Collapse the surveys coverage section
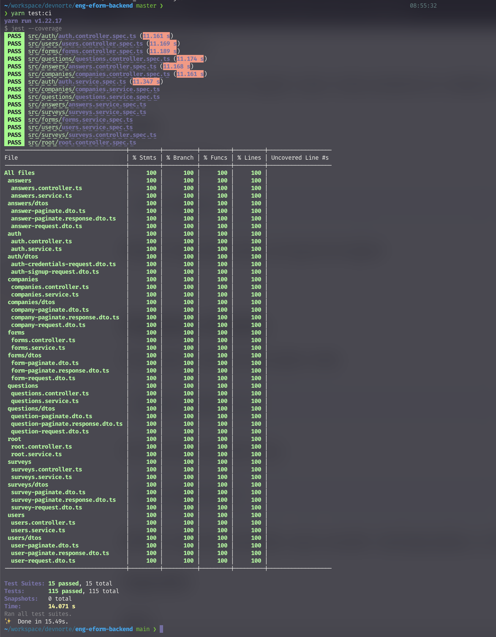This screenshot has width=496, height=637. coord(19,462)
